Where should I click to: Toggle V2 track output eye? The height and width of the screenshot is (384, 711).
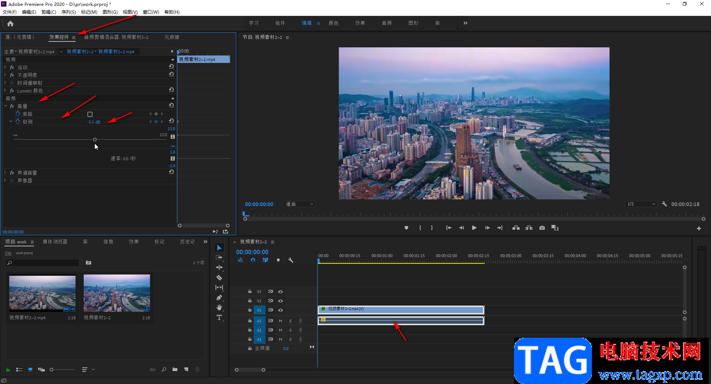(x=281, y=301)
